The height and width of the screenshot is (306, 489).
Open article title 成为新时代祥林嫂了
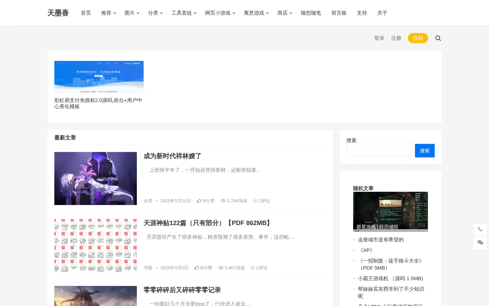click(173, 156)
